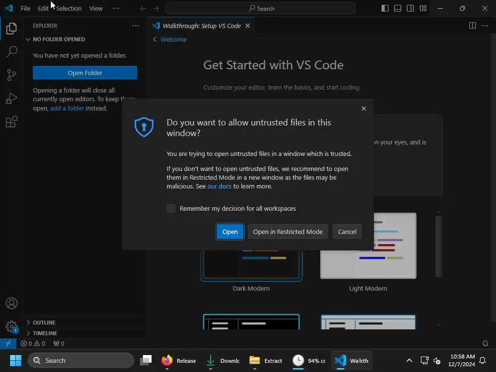496x372 pixels.
Task: Open Explorer Views and More Actions ellipsis
Action: click(x=136, y=26)
